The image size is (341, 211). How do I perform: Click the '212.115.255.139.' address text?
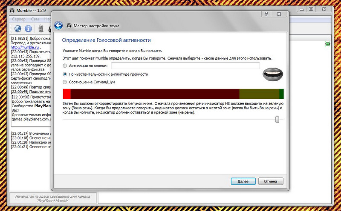pyautogui.click(x=26, y=56)
